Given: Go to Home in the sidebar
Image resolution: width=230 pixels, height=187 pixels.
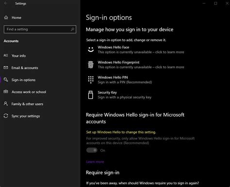Looking at the screenshot, I should 16,17.
